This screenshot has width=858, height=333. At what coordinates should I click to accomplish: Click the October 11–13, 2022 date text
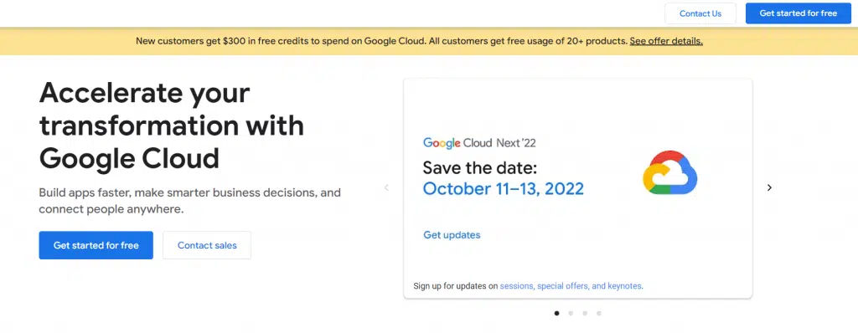(x=504, y=188)
